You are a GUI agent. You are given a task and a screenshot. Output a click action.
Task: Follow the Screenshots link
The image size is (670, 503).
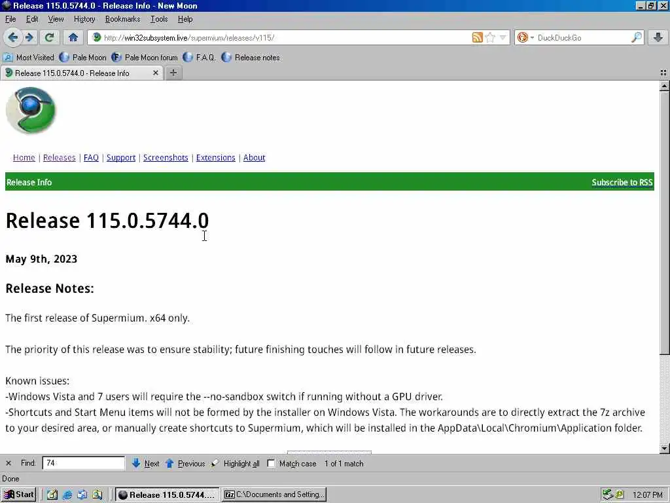166,158
